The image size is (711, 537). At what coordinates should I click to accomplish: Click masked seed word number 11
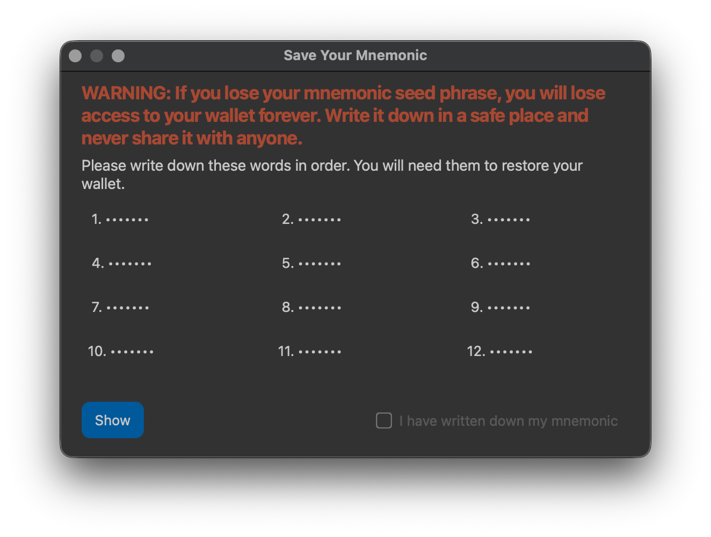pyautogui.click(x=319, y=352)
